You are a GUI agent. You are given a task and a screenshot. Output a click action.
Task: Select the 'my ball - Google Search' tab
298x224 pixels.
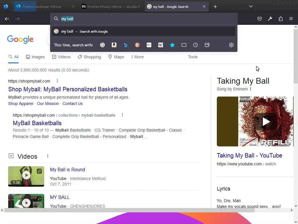coord(177,7)
